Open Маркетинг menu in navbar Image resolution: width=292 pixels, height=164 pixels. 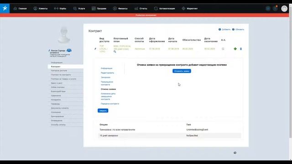pos(192,9)
